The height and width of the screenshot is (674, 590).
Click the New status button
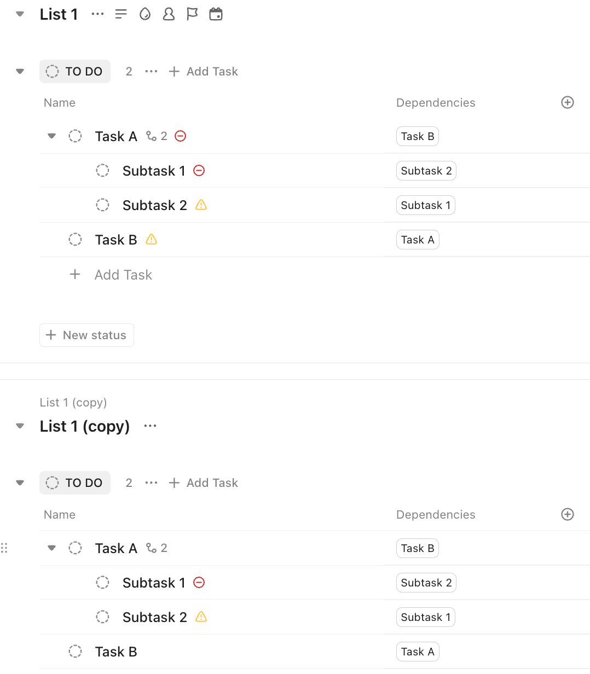(x=86, y=335)
